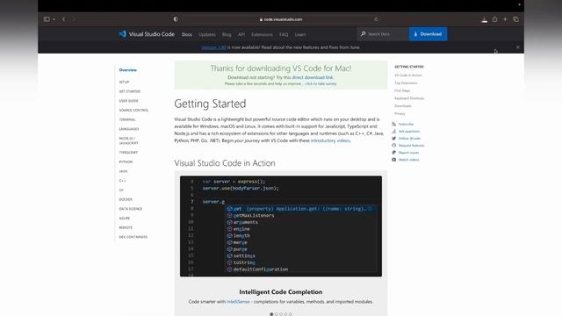562x316 pixels.
Task: Expand the DOCKER sidebar section
Action: (126, 199)
